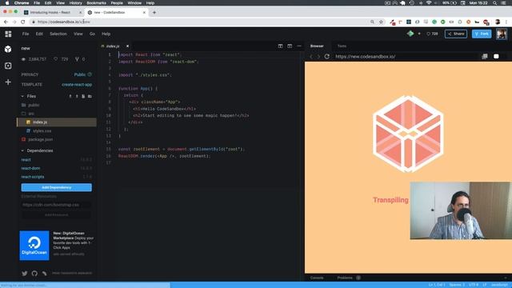Open the configuration files gear icon
This screenshot has height=288, width=512.
(8, 66)
